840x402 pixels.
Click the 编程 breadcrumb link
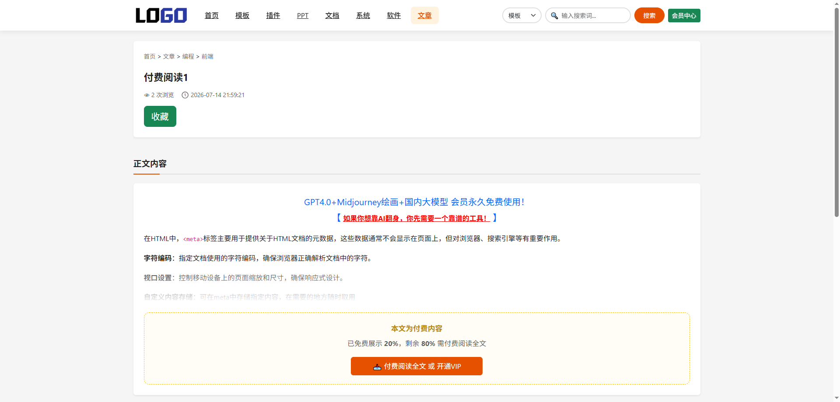188,56
